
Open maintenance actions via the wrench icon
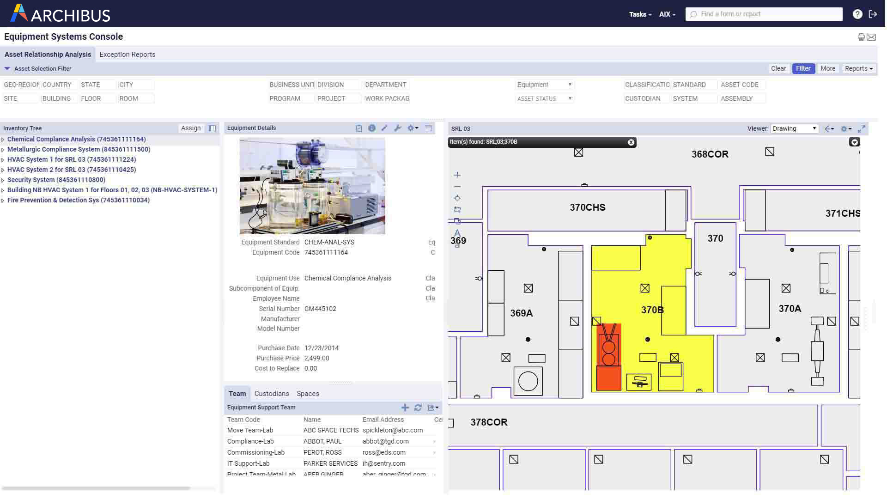point(398,128)
